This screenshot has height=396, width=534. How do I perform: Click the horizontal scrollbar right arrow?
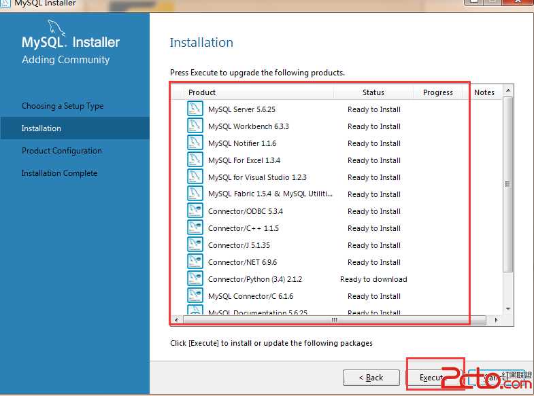coord(496,320)
